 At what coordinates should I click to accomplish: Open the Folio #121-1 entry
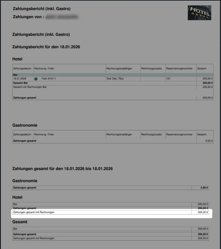click(49, 79)
